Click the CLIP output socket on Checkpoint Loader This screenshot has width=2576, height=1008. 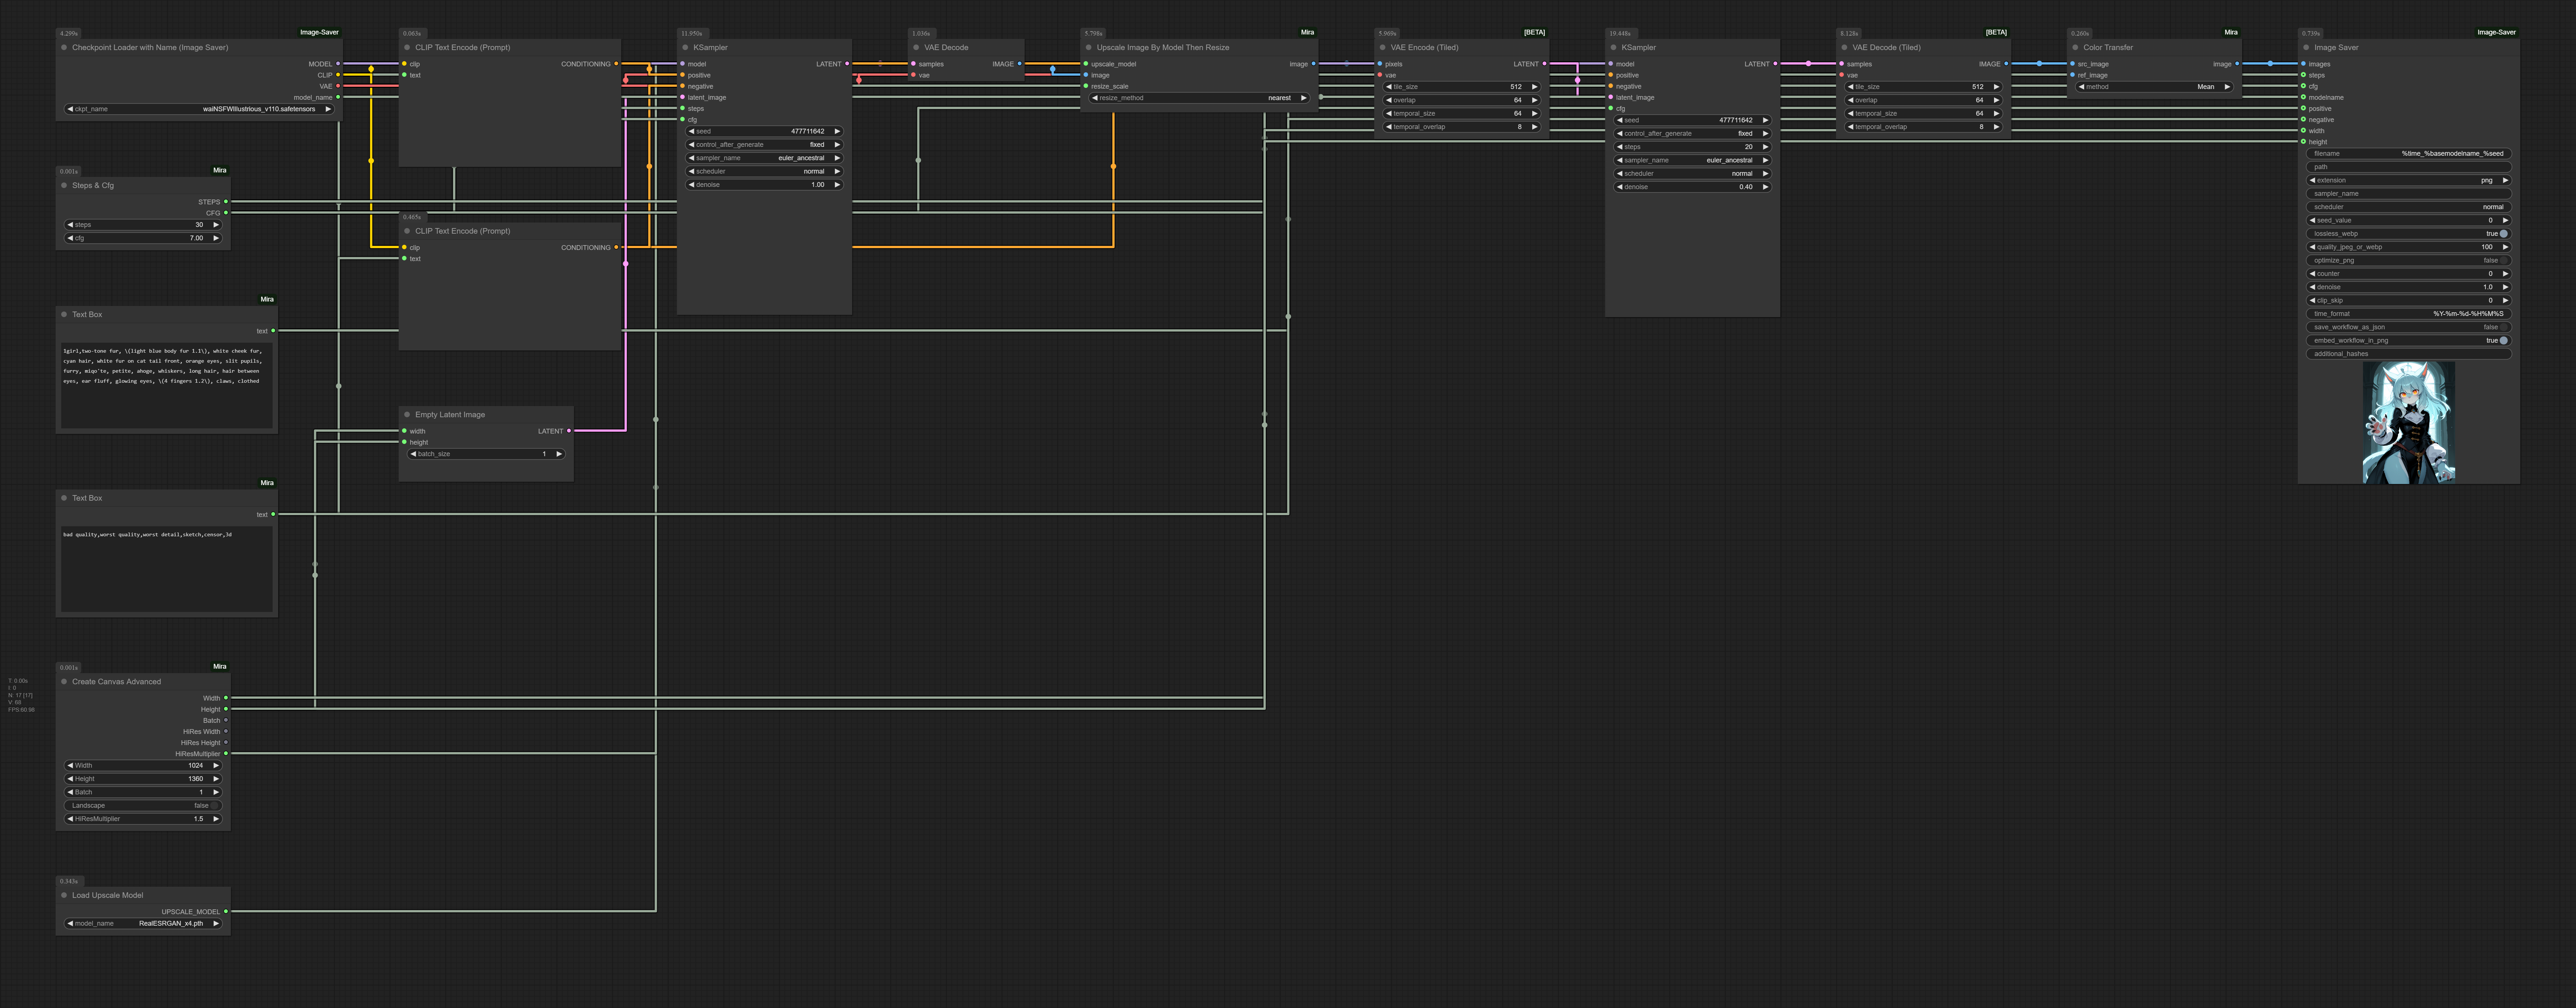click(x=338, y=75)
